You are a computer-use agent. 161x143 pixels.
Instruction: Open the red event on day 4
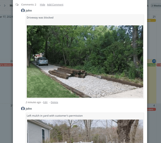point(151,109)
